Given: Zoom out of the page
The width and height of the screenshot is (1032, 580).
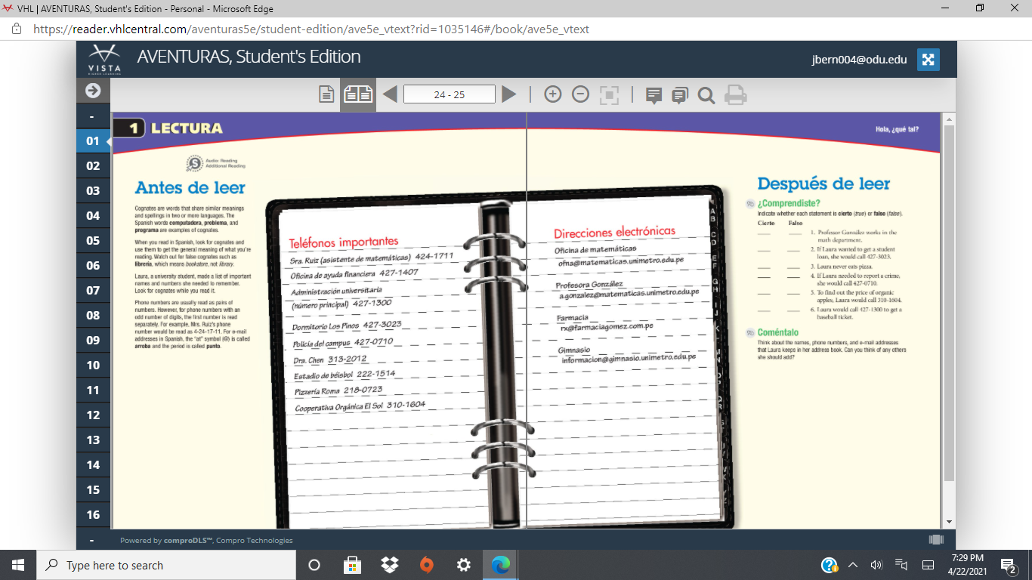Looking at the screenshot, I should click(x=580, y=94).
